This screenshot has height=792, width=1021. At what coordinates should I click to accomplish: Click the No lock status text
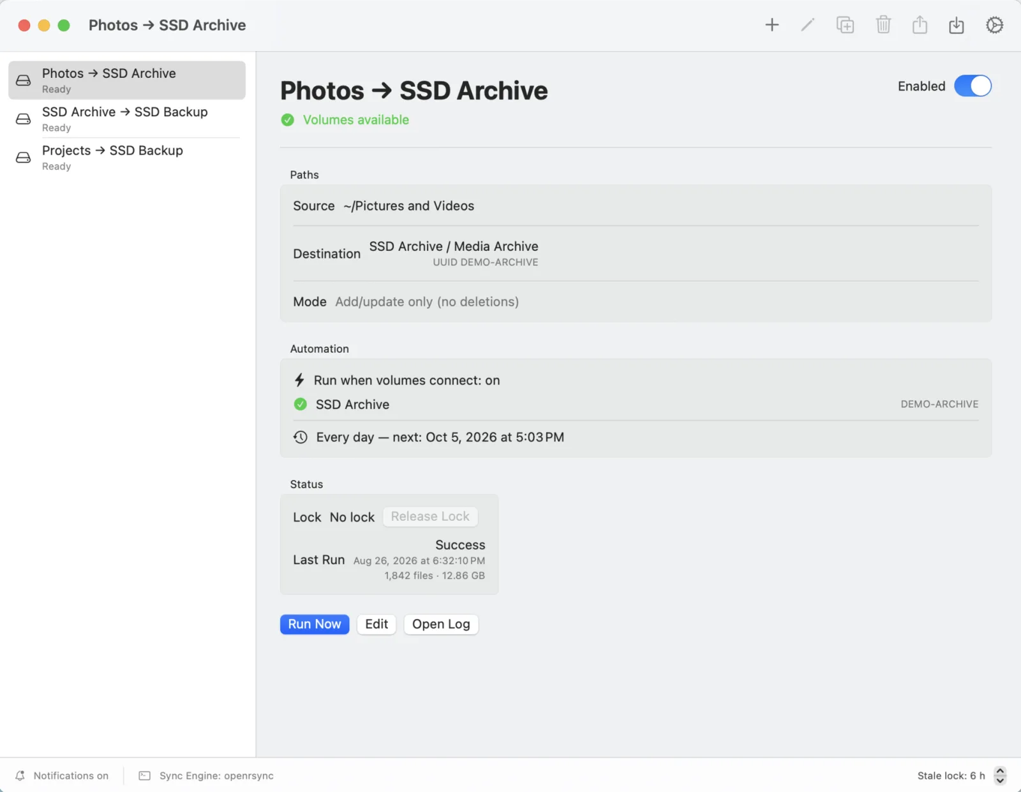[x=352, y=517]
